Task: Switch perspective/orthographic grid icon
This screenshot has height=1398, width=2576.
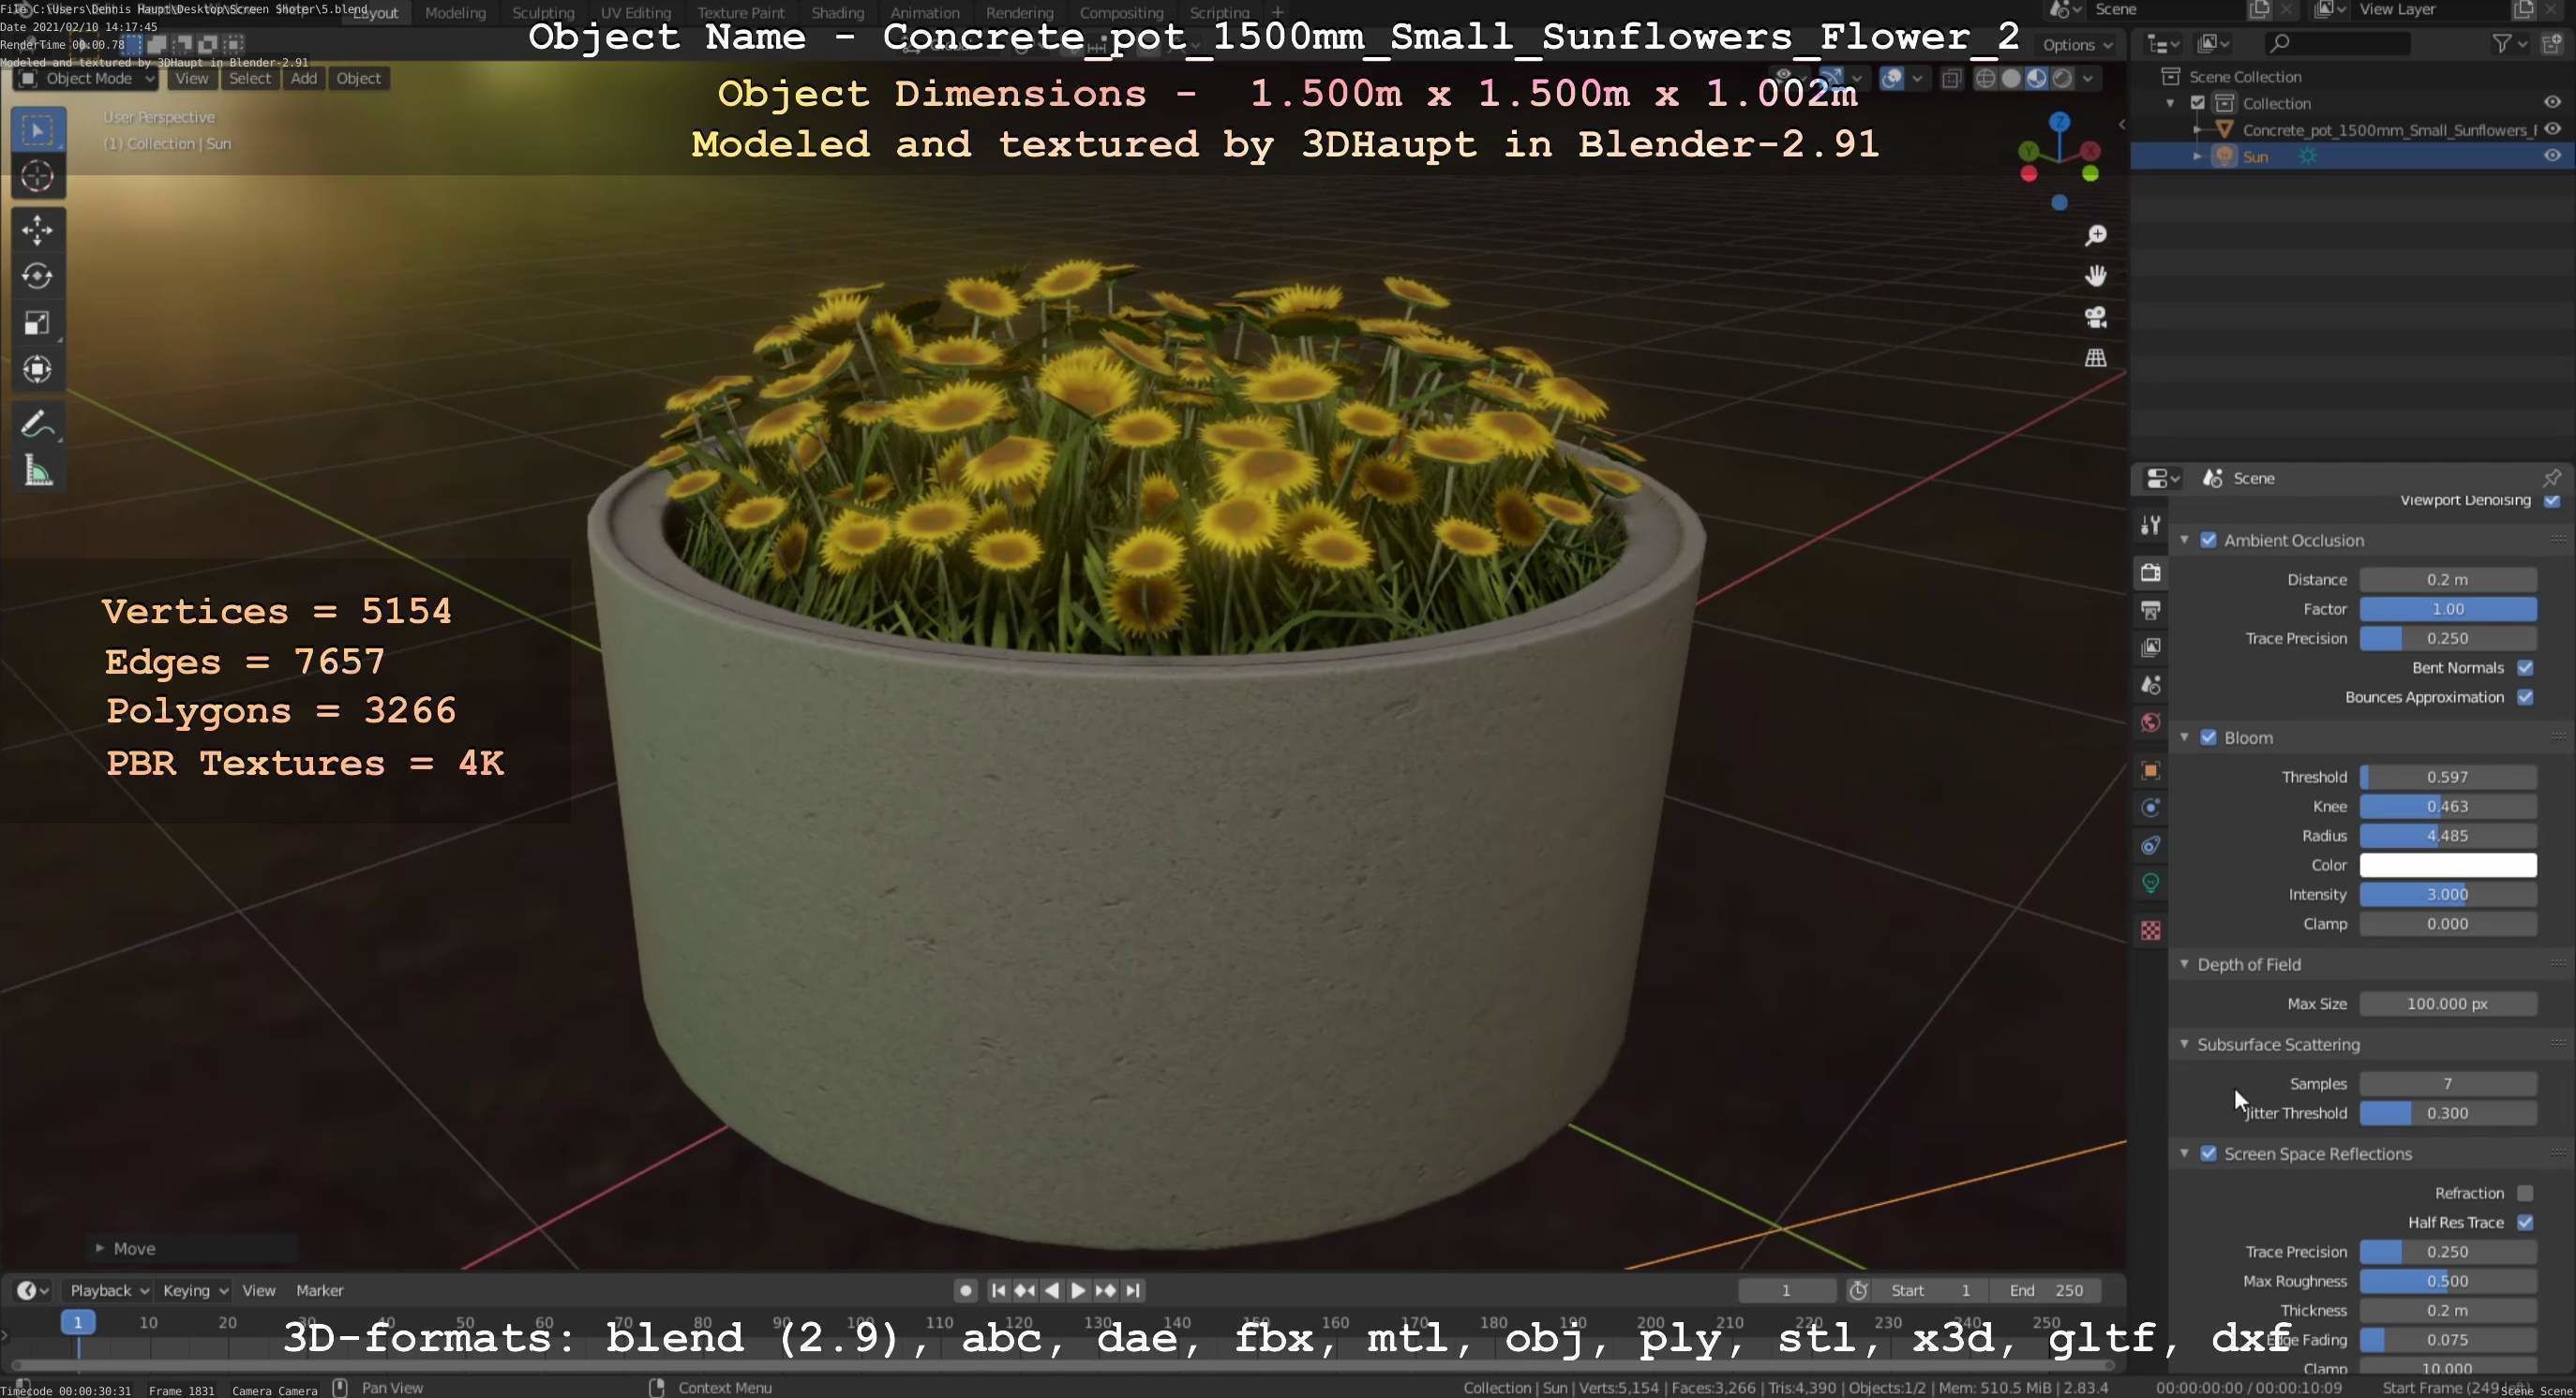Action: (2096, 358)
